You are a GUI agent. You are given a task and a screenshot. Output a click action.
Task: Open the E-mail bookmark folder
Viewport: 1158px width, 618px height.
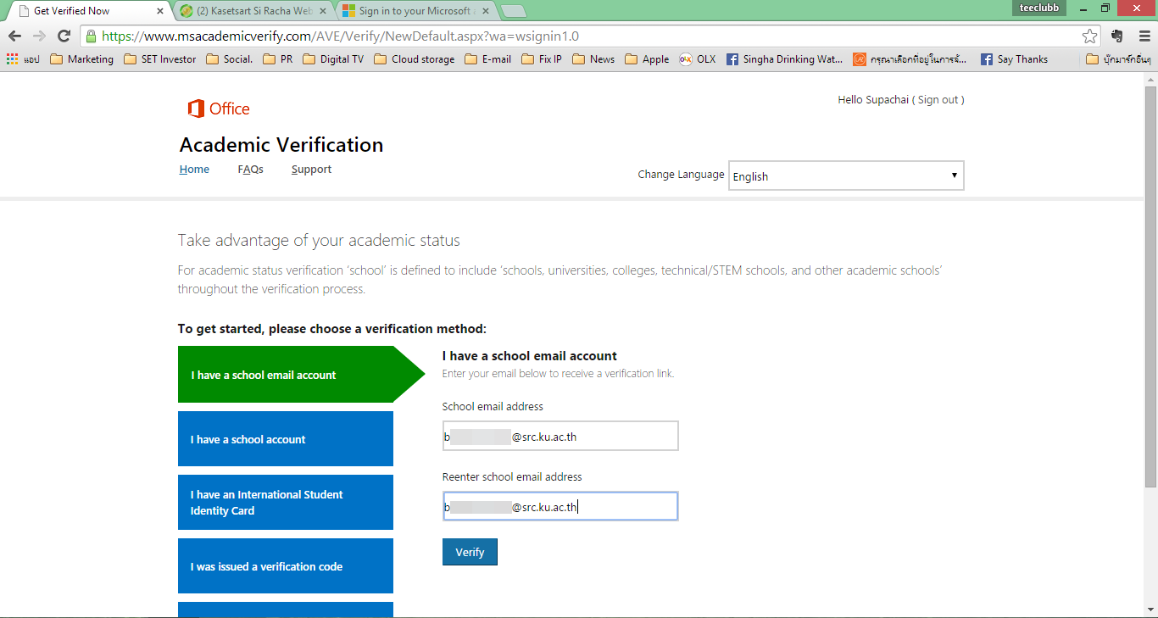click(487, 59)
